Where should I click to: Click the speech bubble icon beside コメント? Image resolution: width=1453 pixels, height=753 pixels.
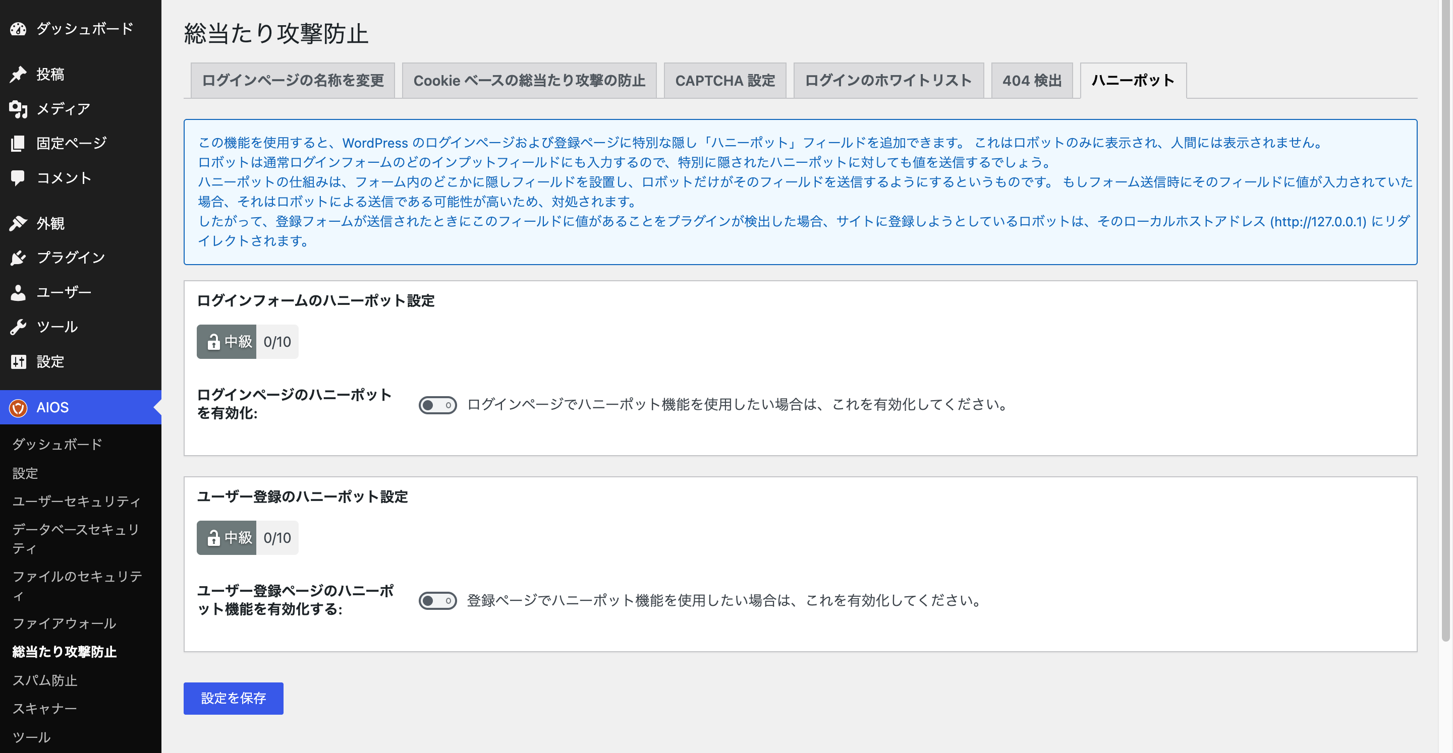pyautogui.click(x=18, y=178)
